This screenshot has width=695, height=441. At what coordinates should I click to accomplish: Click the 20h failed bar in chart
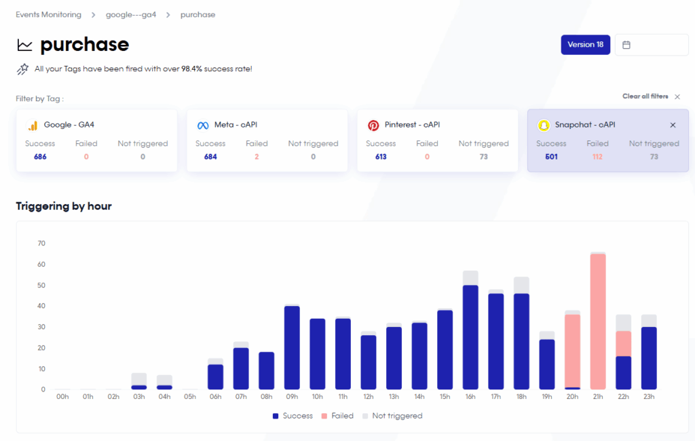572,351
